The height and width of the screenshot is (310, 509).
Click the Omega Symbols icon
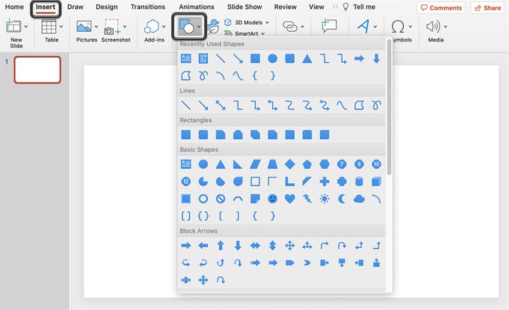point(397,27)
